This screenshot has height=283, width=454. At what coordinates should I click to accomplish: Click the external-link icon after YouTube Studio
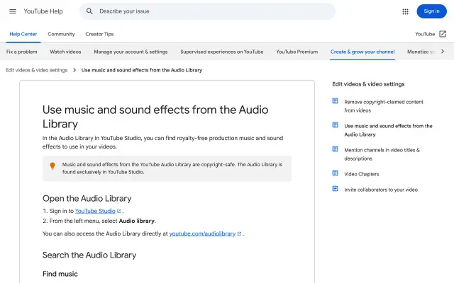pyautogui.click(x=118, y=212)
